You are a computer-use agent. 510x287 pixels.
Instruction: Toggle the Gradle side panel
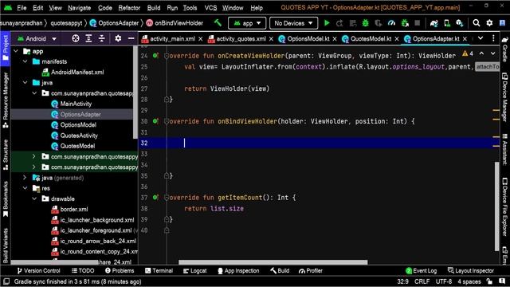[x=504, y=49]
